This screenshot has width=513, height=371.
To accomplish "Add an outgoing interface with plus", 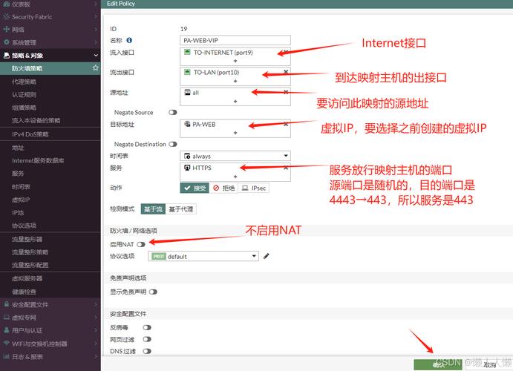I will coord(235,81).
